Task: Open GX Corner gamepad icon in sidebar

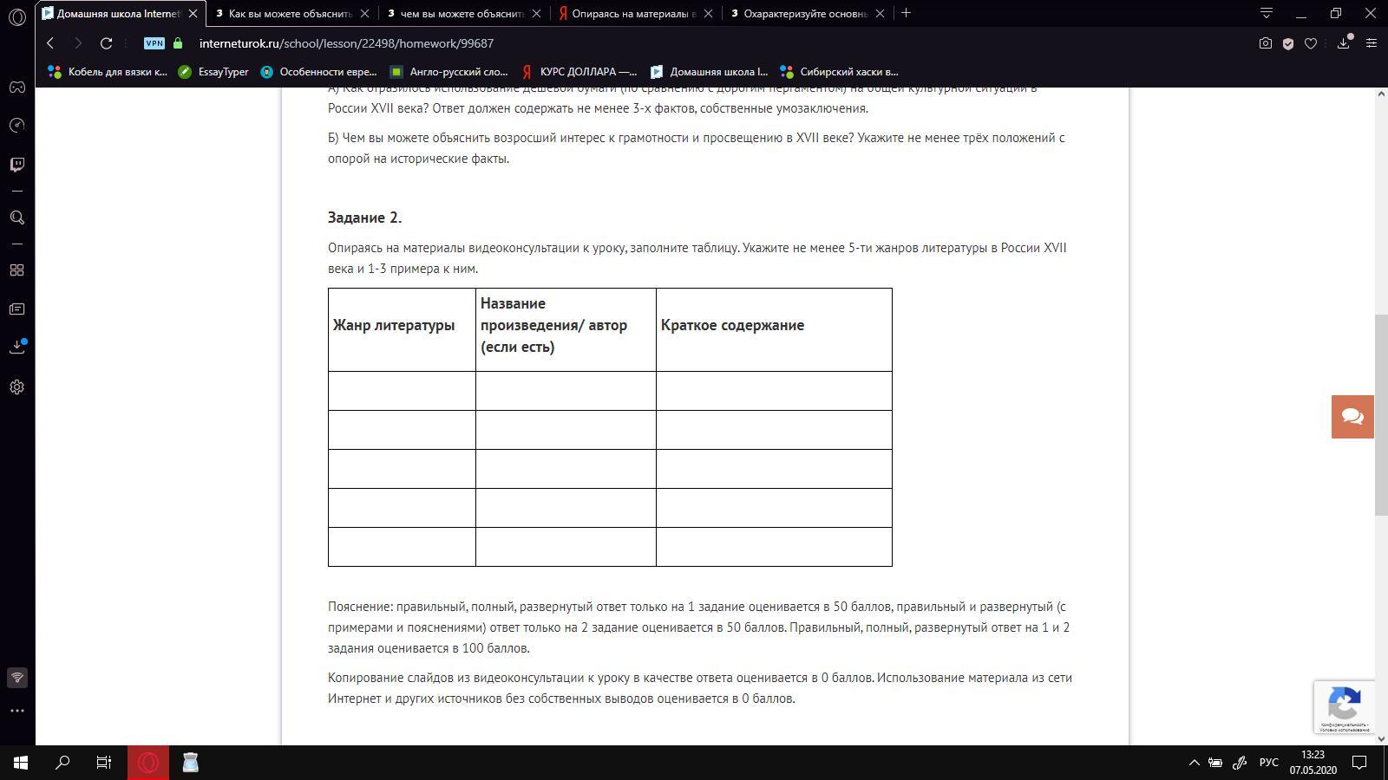Action: coord(17,87)
